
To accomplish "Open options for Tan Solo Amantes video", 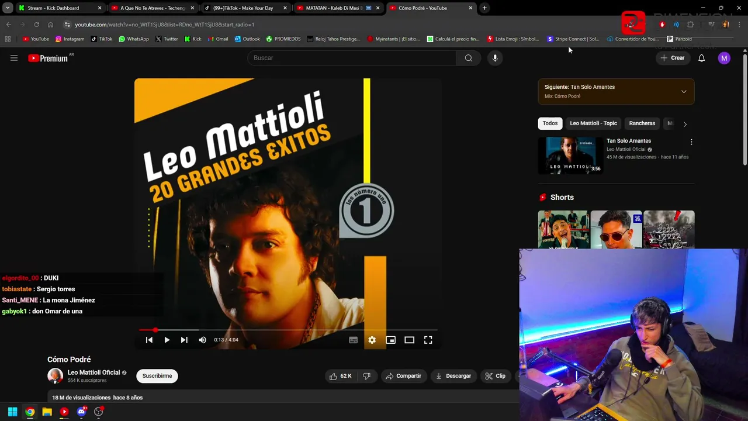I will click(x=691, y=142).
